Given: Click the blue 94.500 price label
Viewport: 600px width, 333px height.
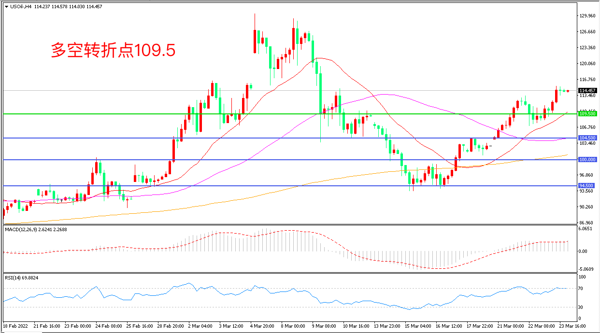Looking at the screenshot, I should click(x=587, y=186).
